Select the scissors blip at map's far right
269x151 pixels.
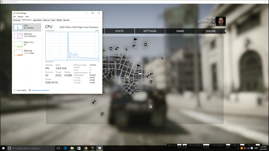pos(162,58)
